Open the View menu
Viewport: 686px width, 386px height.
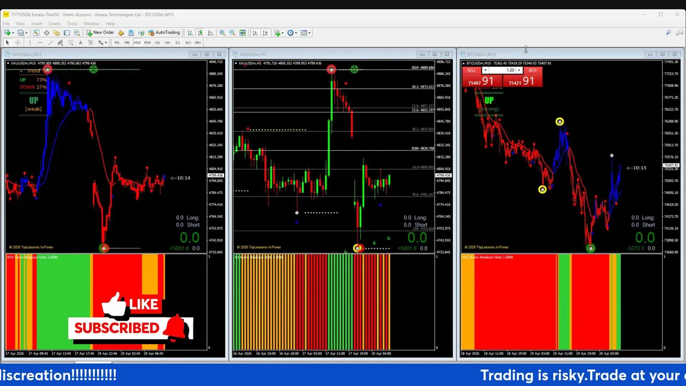[20, 24]
